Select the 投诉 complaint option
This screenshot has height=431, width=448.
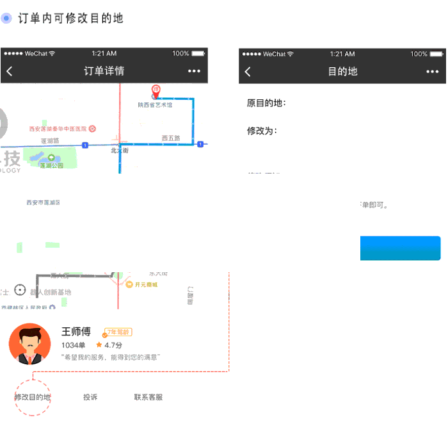tap(90, 397)
